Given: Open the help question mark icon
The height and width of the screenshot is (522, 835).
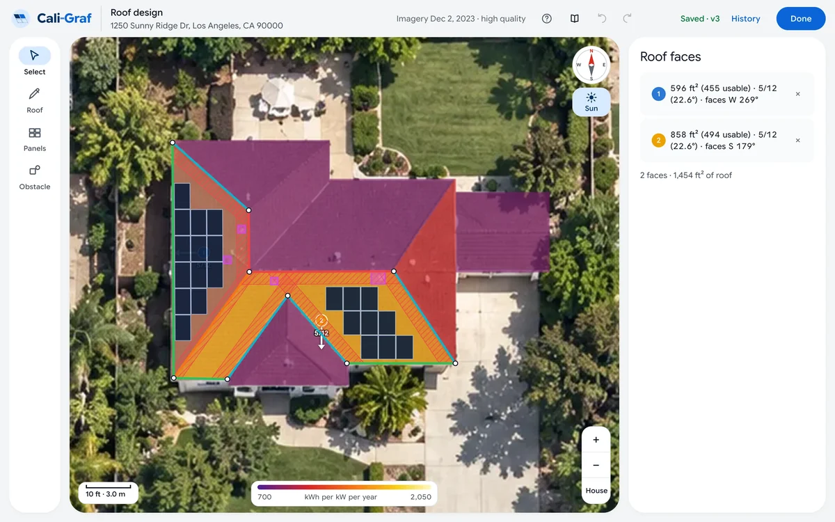Looking at the screenshot, I should [547, 19].
